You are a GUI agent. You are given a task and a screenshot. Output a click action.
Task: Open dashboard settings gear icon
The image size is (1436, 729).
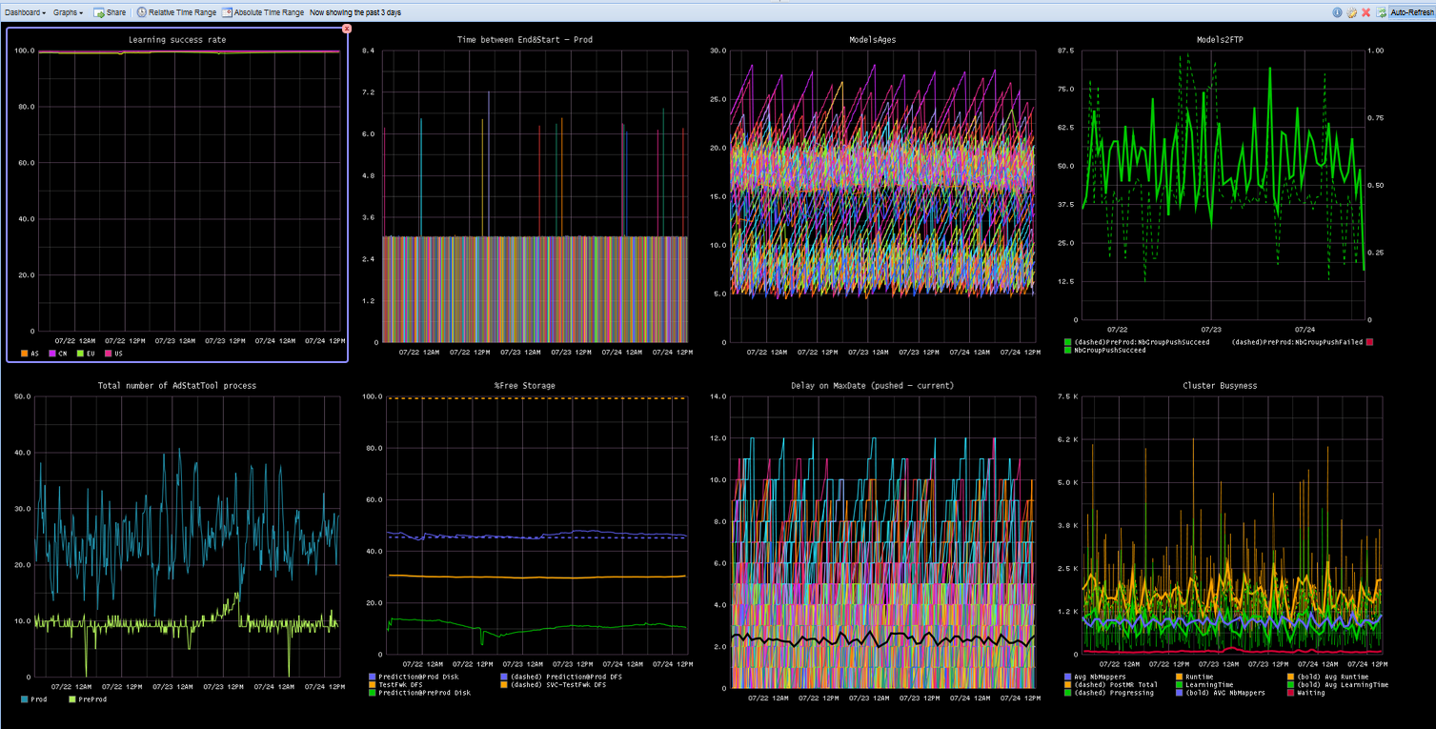point(1351,12)
